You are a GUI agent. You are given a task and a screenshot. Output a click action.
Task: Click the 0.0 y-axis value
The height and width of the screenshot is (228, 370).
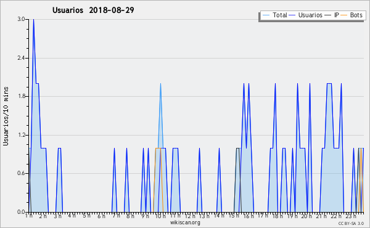[21, 212]
